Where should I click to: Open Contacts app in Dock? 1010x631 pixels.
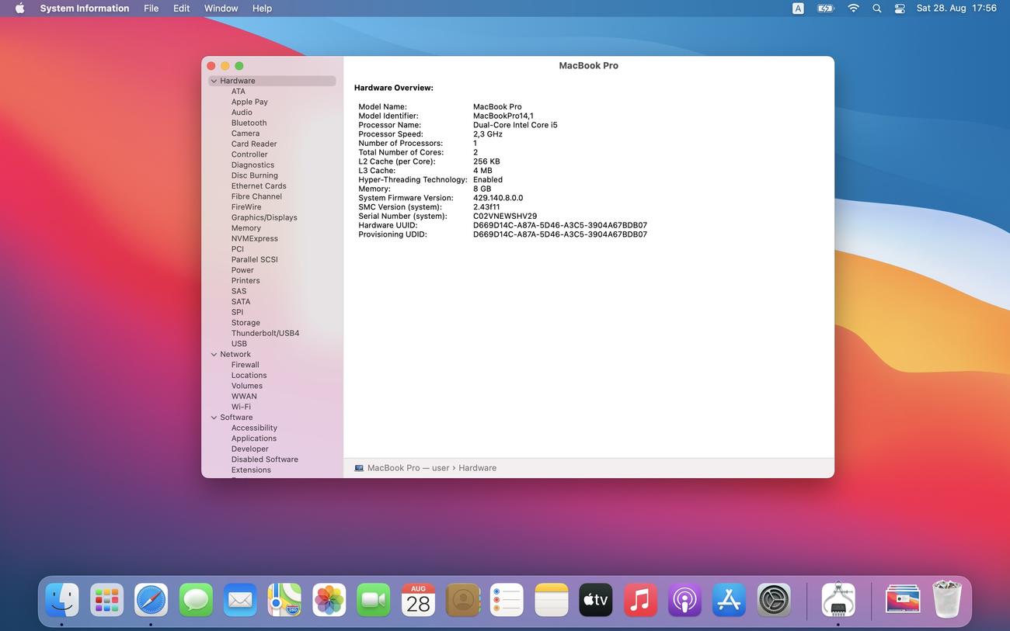(462, 600)
